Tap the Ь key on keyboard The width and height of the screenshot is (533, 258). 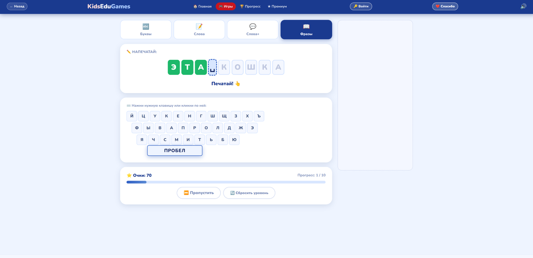[x=211, y=140]
